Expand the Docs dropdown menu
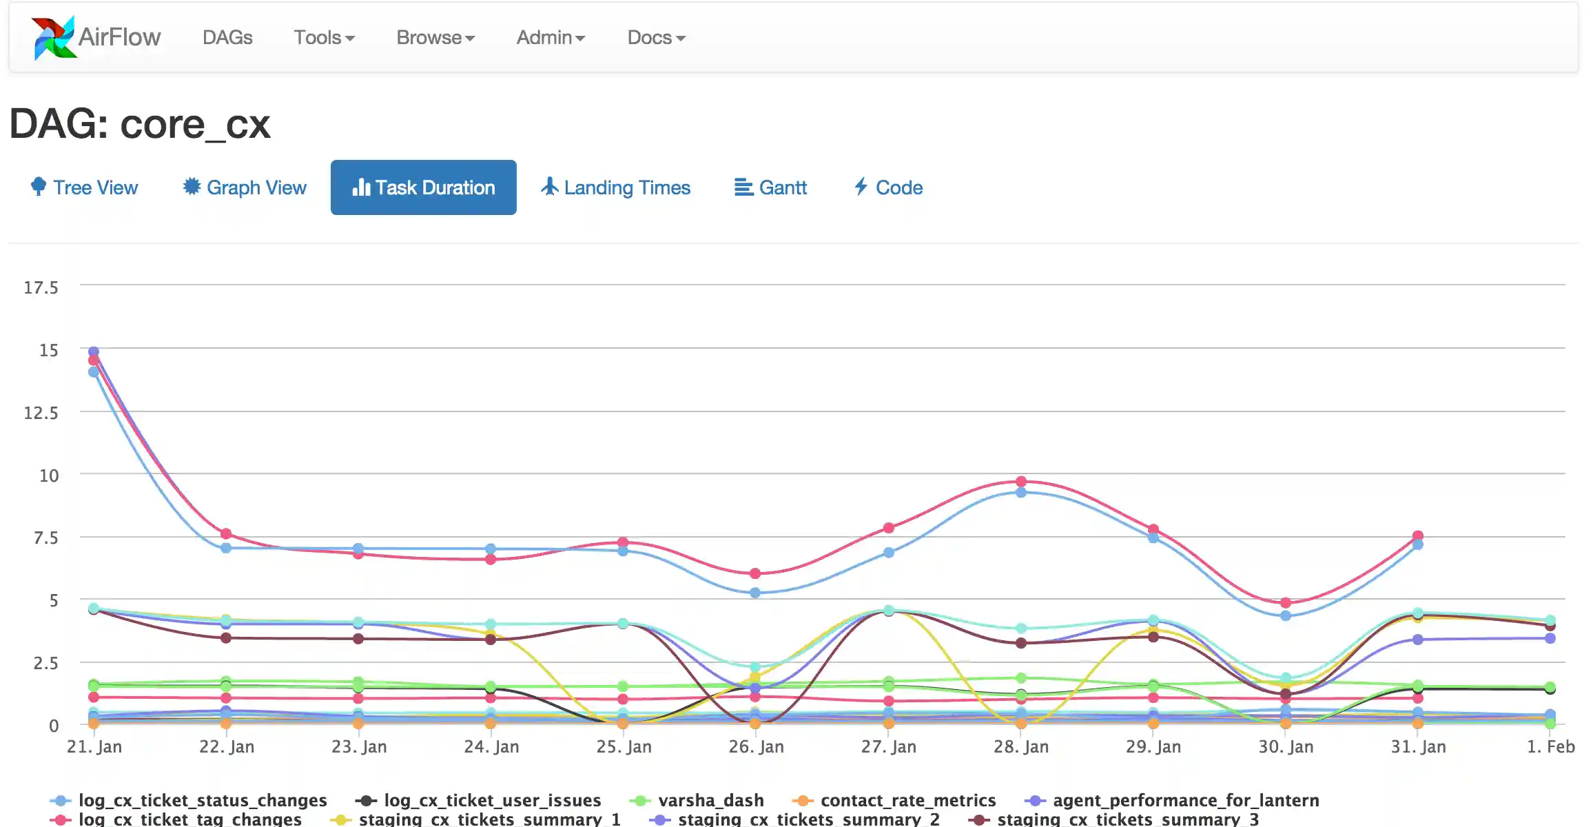Image resolution: width=1593 pixels, height=827 pixels. [x=656, y=37]
